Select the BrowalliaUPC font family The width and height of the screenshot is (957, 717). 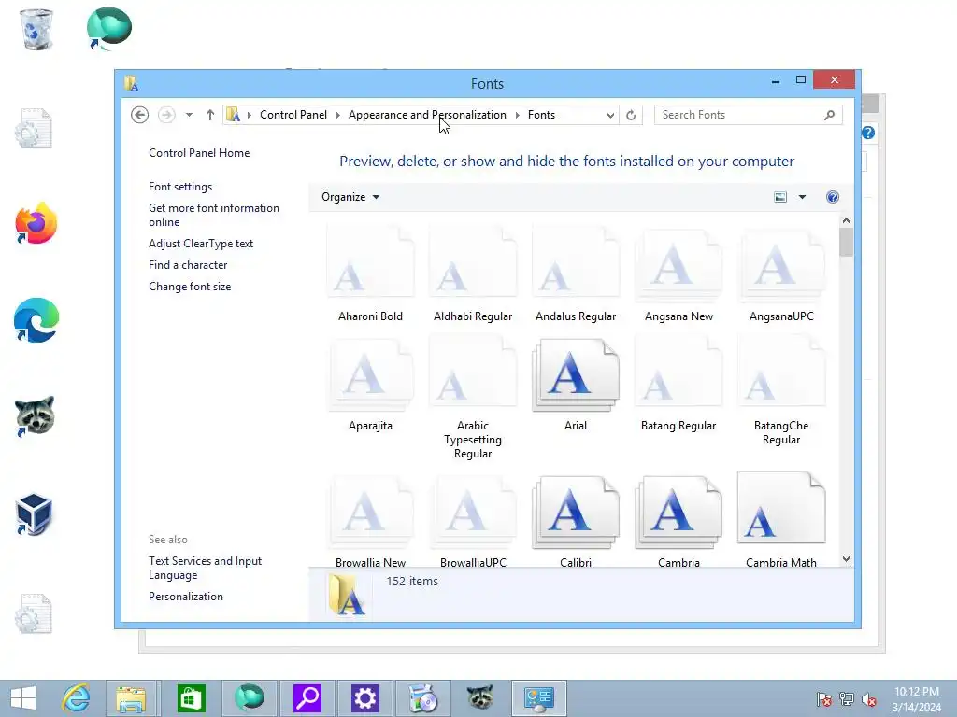click(473, 511)
